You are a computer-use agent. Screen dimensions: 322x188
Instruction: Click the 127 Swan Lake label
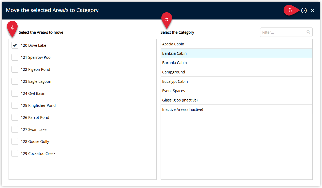[x=34, y=130]
